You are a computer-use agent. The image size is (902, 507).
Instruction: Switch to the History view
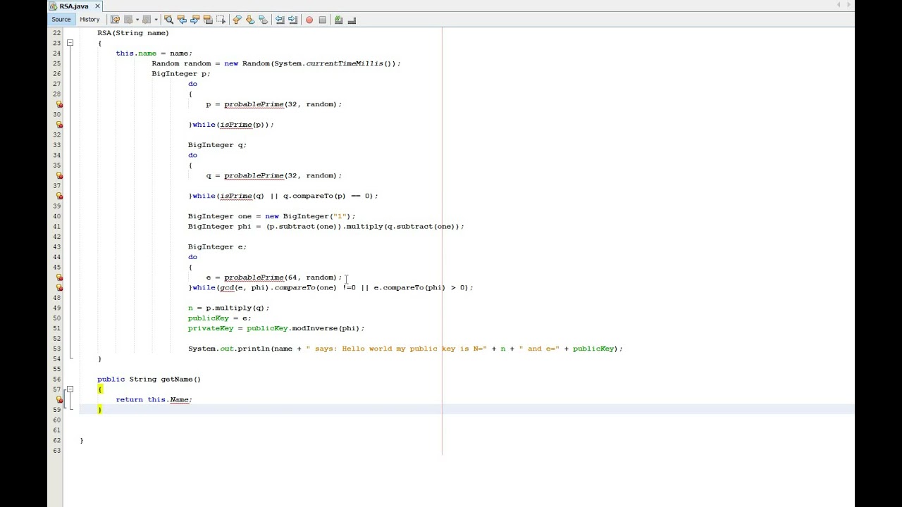coord(89,20)
